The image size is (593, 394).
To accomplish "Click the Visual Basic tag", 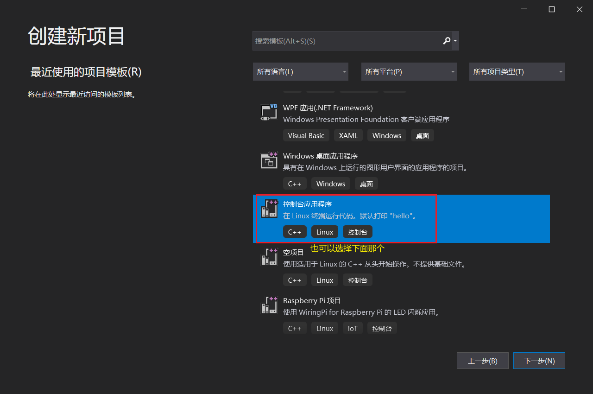I will click(306, 135).
